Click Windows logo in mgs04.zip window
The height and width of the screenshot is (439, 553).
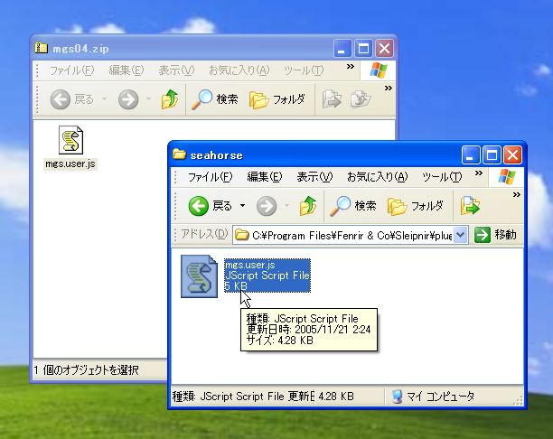pyautogui.click(x=378, y=70)
